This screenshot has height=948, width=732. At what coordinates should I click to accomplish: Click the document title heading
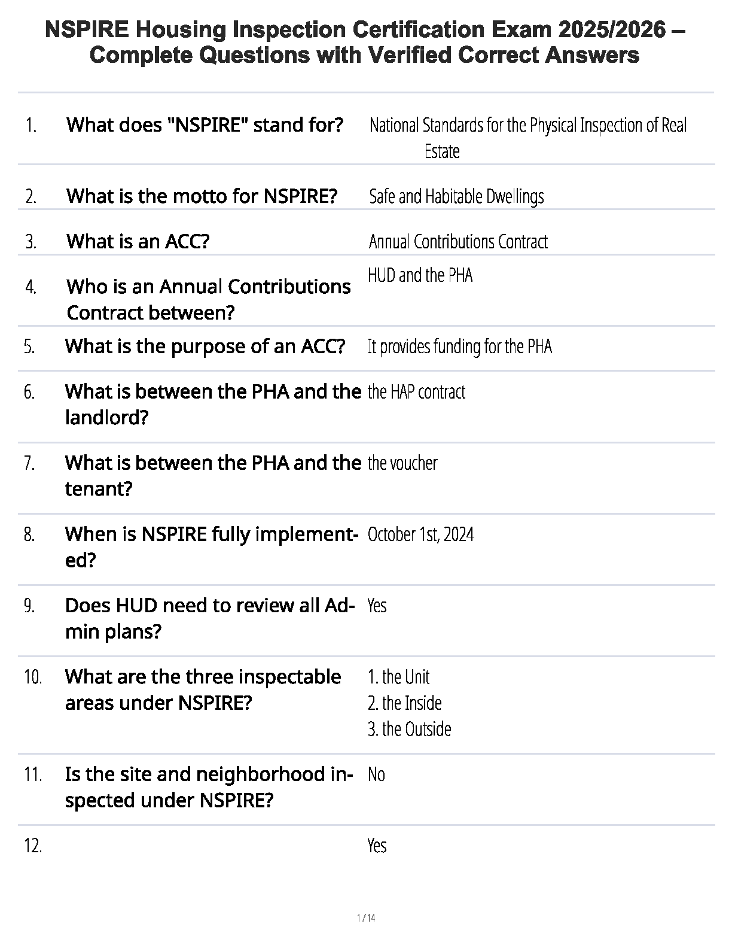coord(365,42)
